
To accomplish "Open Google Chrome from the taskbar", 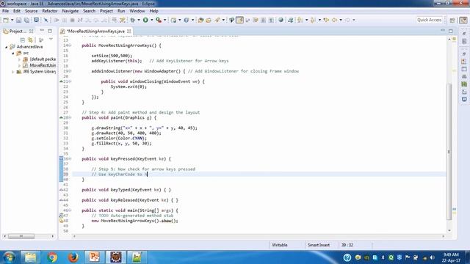I will (x=51, y=257).
